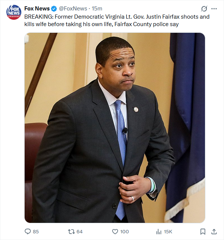Like the post with the heart icon
The image size is (224, 240).
click(x=115, y=231)
